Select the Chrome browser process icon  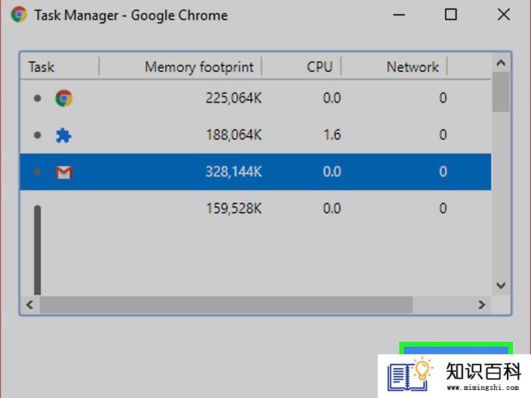coord(63,98)
